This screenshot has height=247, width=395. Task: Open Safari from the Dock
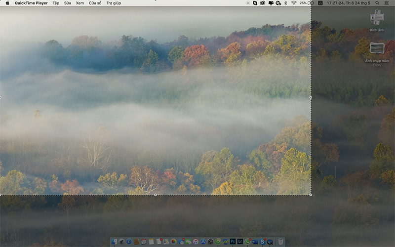click(x=129, y=242)
